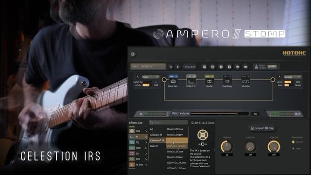
Task: Choose Blue 1x12 Close from list
Action: pyautogui.click(x=175, y=129)
